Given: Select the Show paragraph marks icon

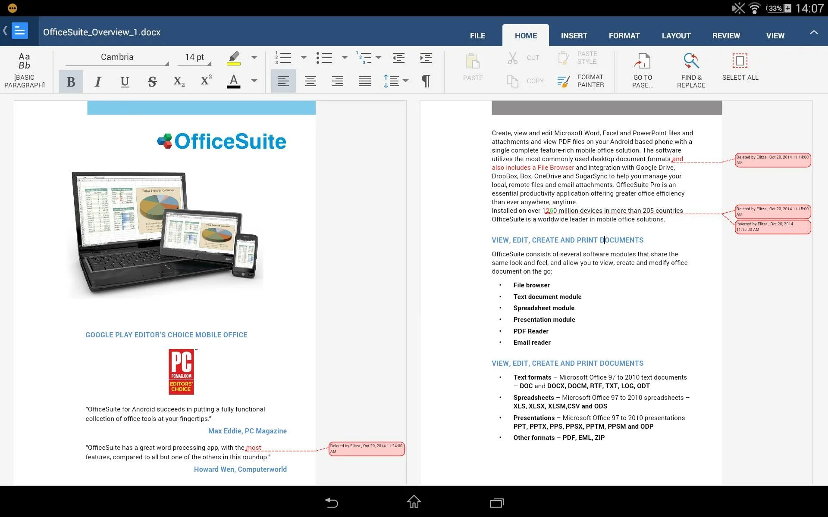Looking at the screenshot, I should click(428, 81).
